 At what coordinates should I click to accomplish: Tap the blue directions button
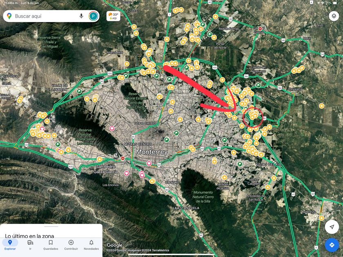332,245
